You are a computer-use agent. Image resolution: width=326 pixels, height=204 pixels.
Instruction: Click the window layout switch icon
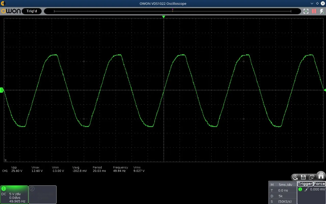coord(311,177)
